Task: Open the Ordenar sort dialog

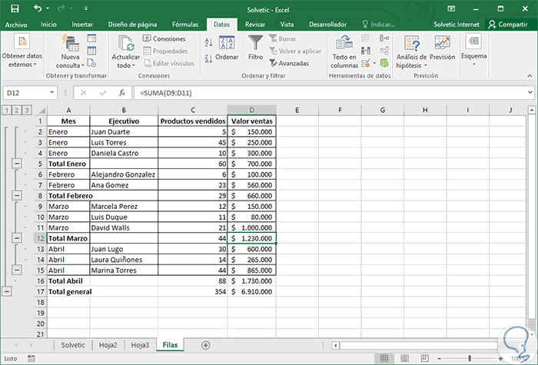Action: click(x=227, y=48)
